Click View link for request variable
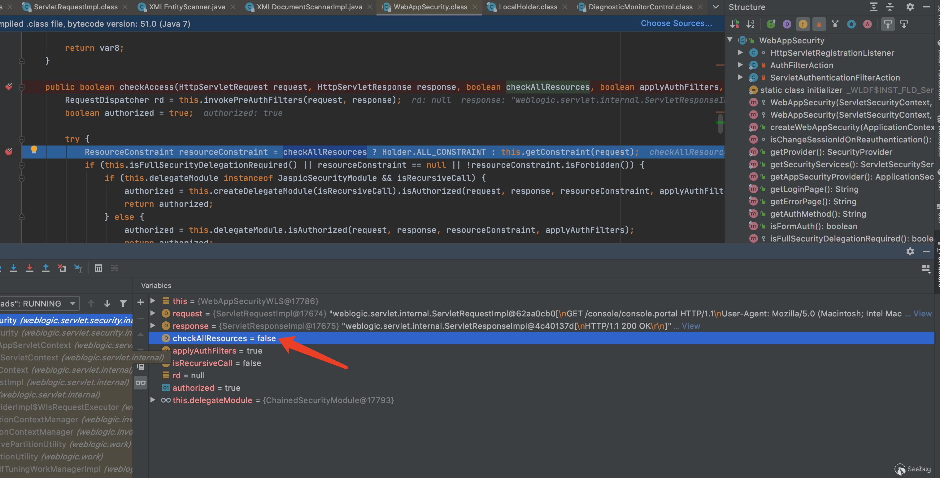The image size is (940, 478). pos(922,313)
